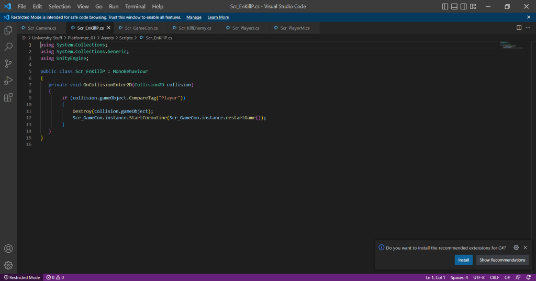
Task: Open editor More Actions ellipsis menu
Action: [x=528, y=28]
